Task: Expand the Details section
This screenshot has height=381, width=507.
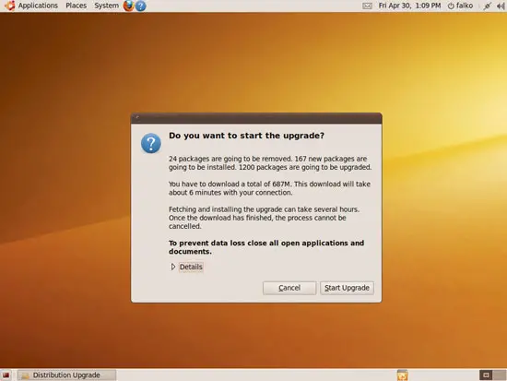Action: pyautogui.click(x=187, y=267)
